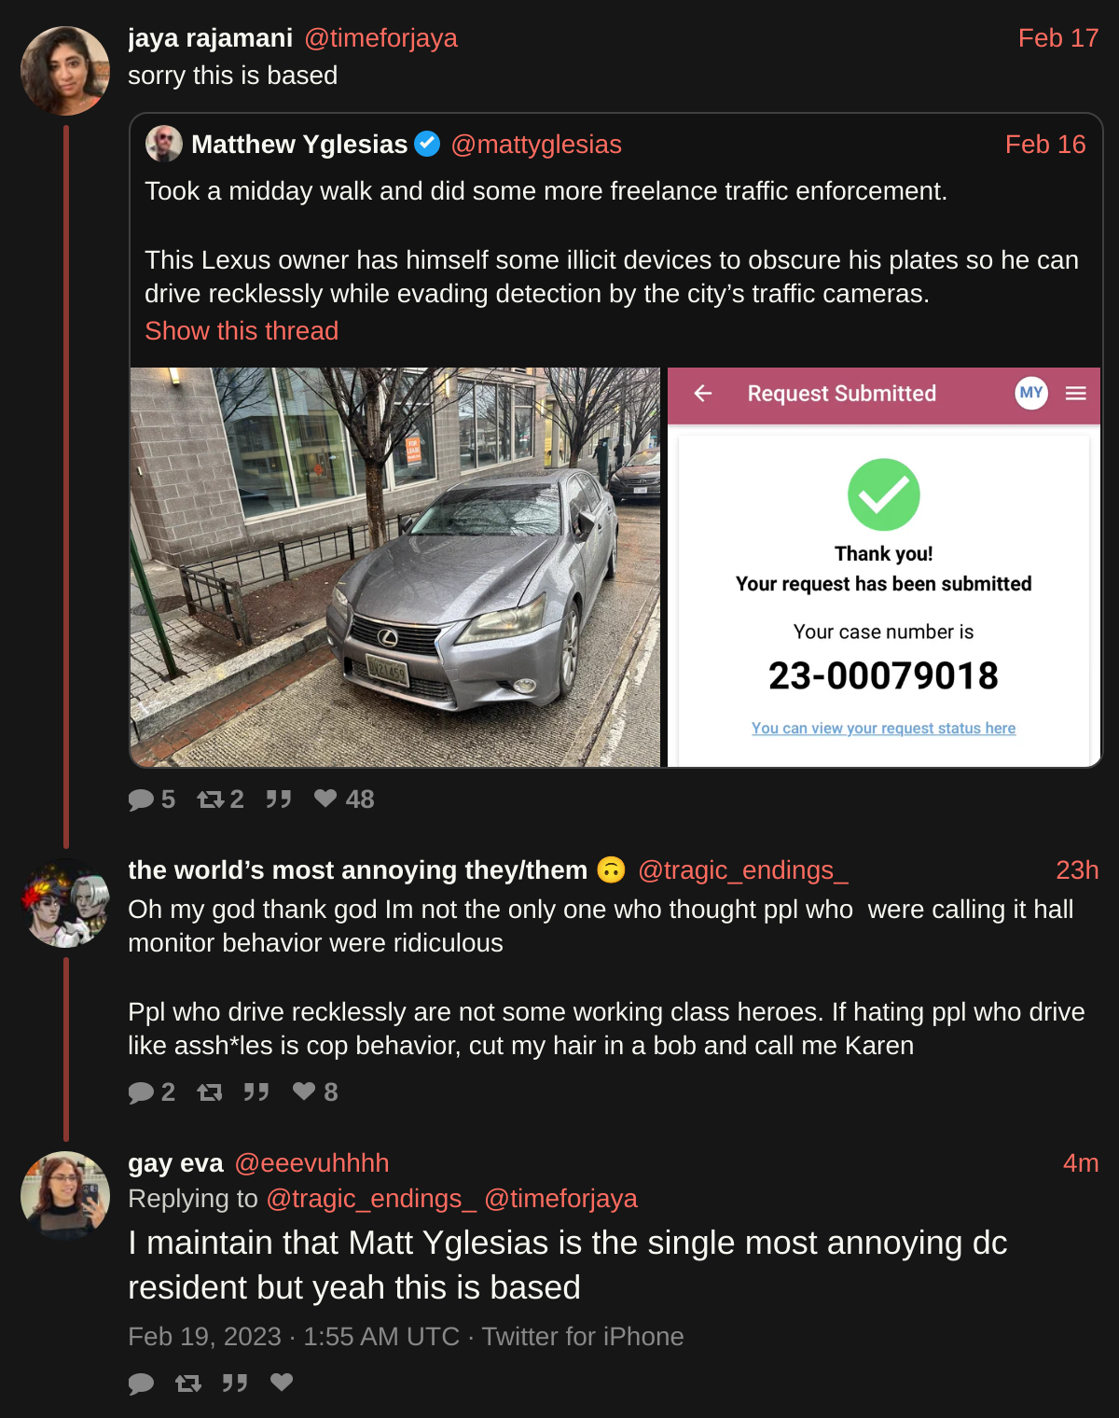Open hamburger menu in Request Submitted screenshot
Viewport: 1119px width, 1418px height.
pyautogui.click(x=1076, y=394)
